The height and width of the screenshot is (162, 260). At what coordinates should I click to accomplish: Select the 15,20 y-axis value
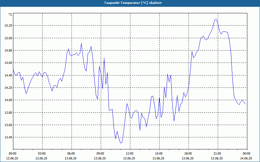coord(8,26)
